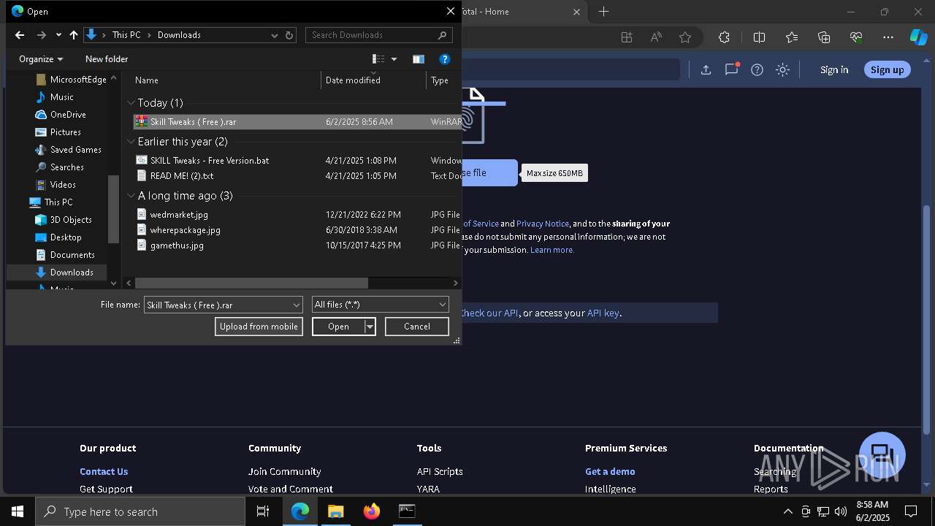Go back in Open dialog navigation
Image resolution: width=935 pixels, height=526 pixels.
(x=20, y=35)
